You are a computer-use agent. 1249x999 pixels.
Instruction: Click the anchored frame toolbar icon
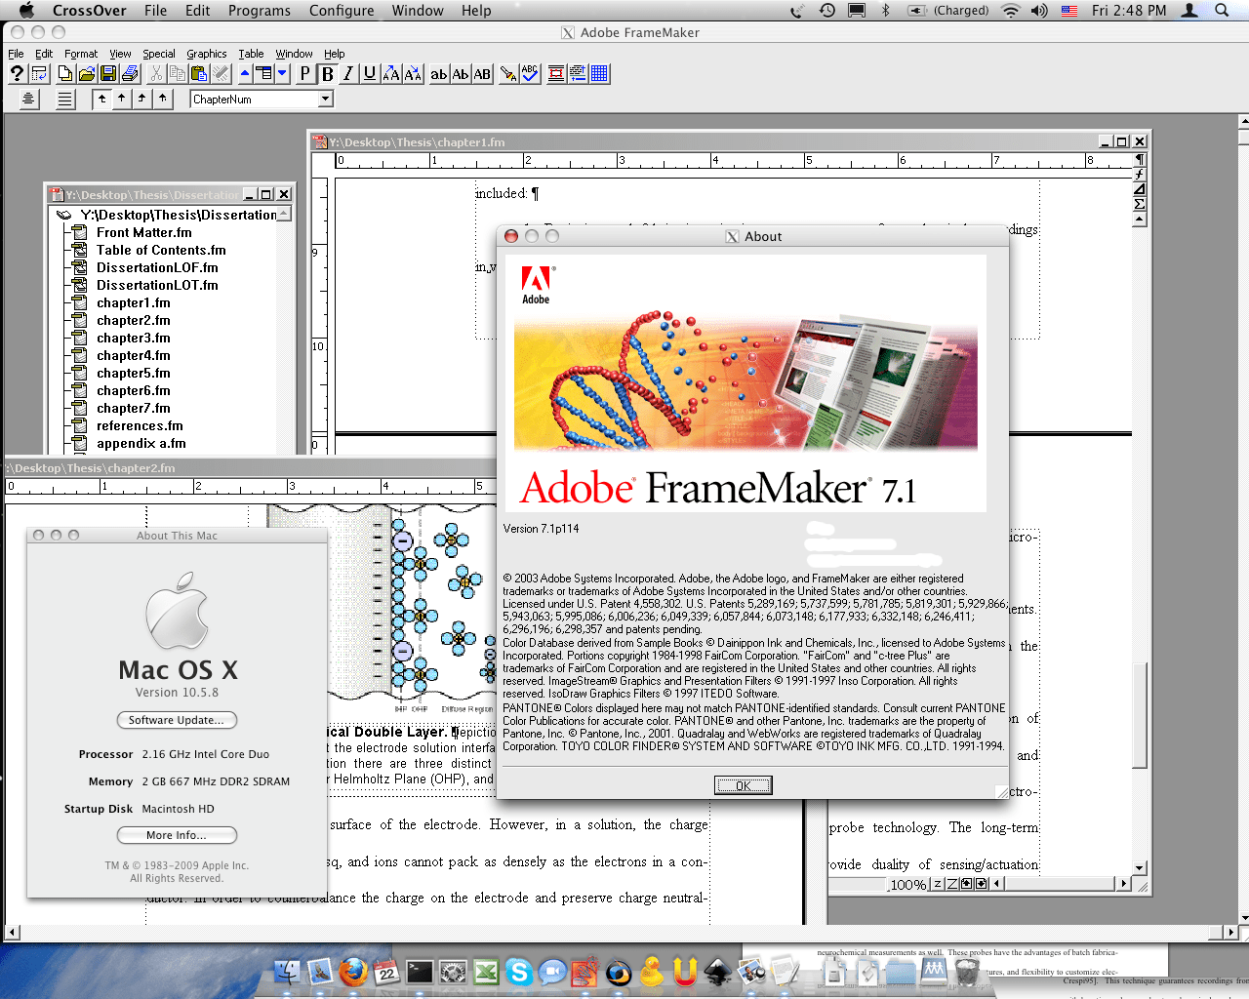(x=556, y=73)
